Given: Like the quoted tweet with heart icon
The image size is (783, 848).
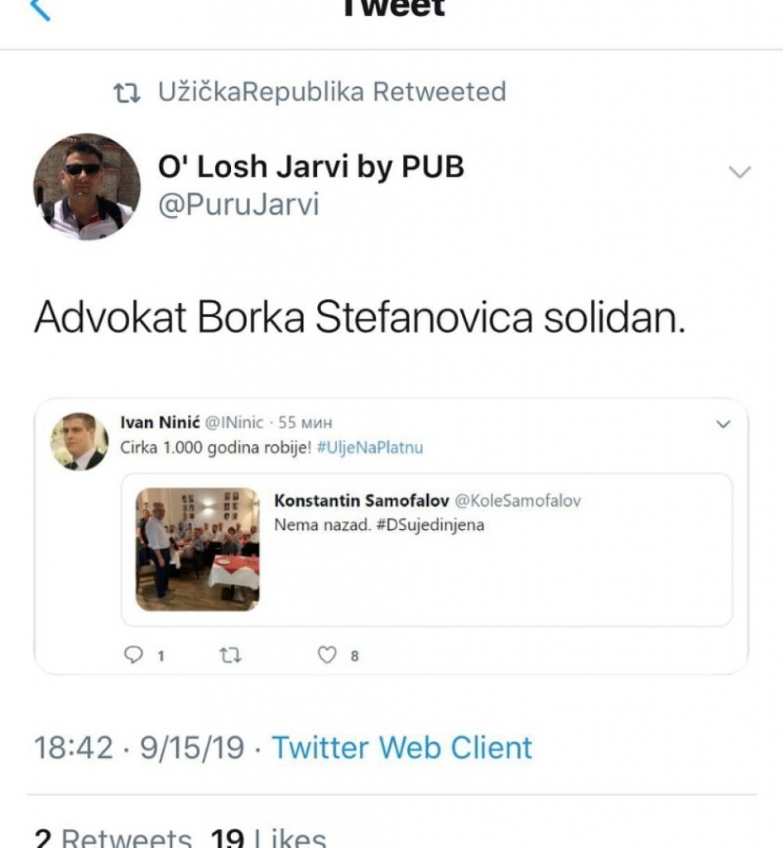Looking at the screenshot, I should click(x=326, y=655).
